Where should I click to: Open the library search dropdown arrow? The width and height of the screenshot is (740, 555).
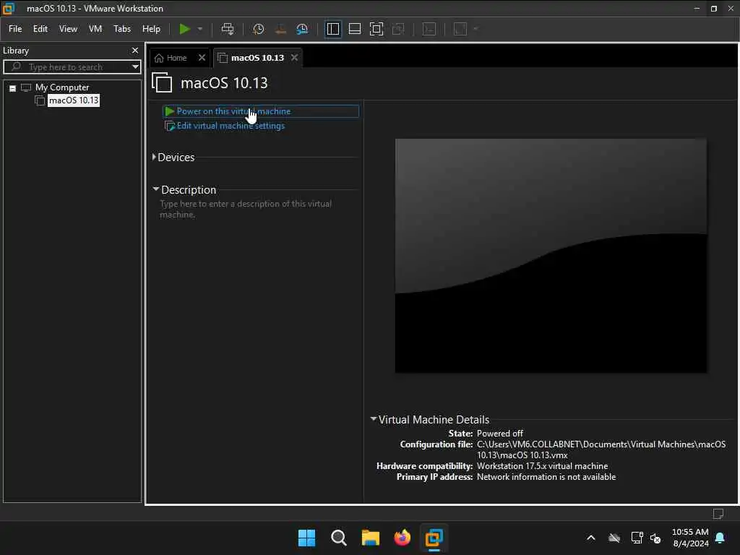coord(135,67)
